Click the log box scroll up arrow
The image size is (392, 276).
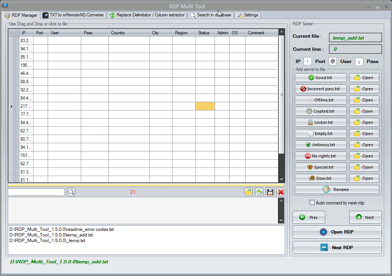[x=281, y=200]
